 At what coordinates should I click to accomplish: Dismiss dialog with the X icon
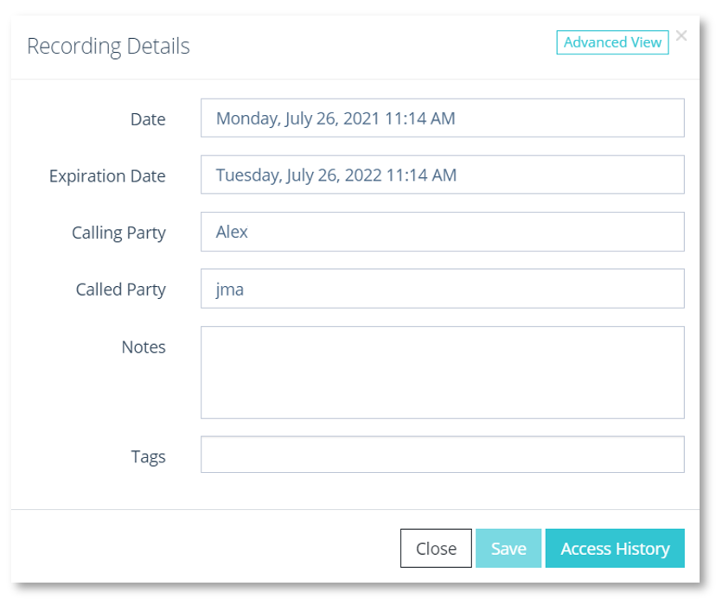pyautogui.click(x=681, y=35)
